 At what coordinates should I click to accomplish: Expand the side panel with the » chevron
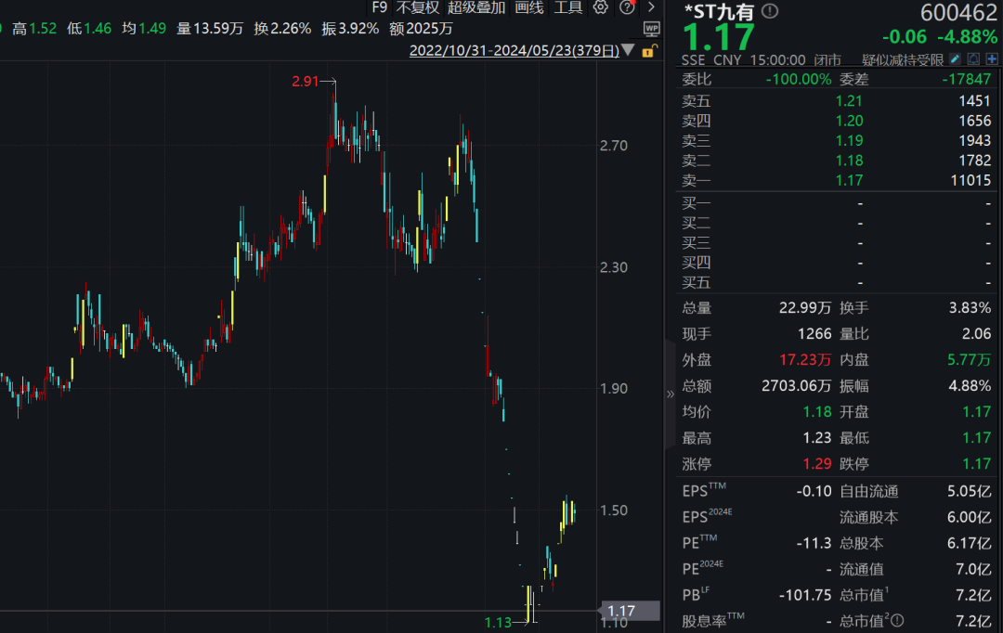pos(671,392)
